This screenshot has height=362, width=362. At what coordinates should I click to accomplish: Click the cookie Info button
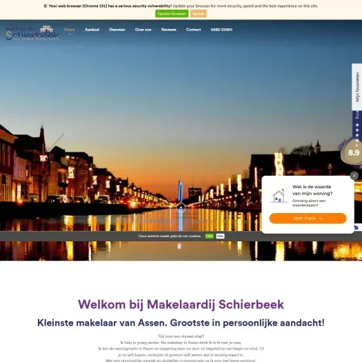pyautogui.click(x=220, y=236)
